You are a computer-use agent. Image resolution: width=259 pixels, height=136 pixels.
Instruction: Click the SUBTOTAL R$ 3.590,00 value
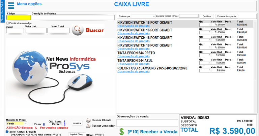(244, 121)
